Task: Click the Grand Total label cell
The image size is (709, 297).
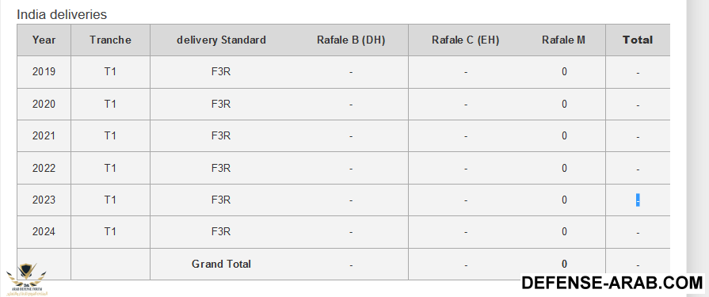Action: [221, 264]
